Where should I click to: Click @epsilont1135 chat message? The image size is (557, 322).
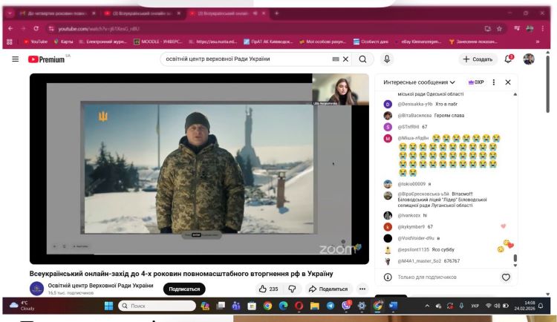pos(426,250)
